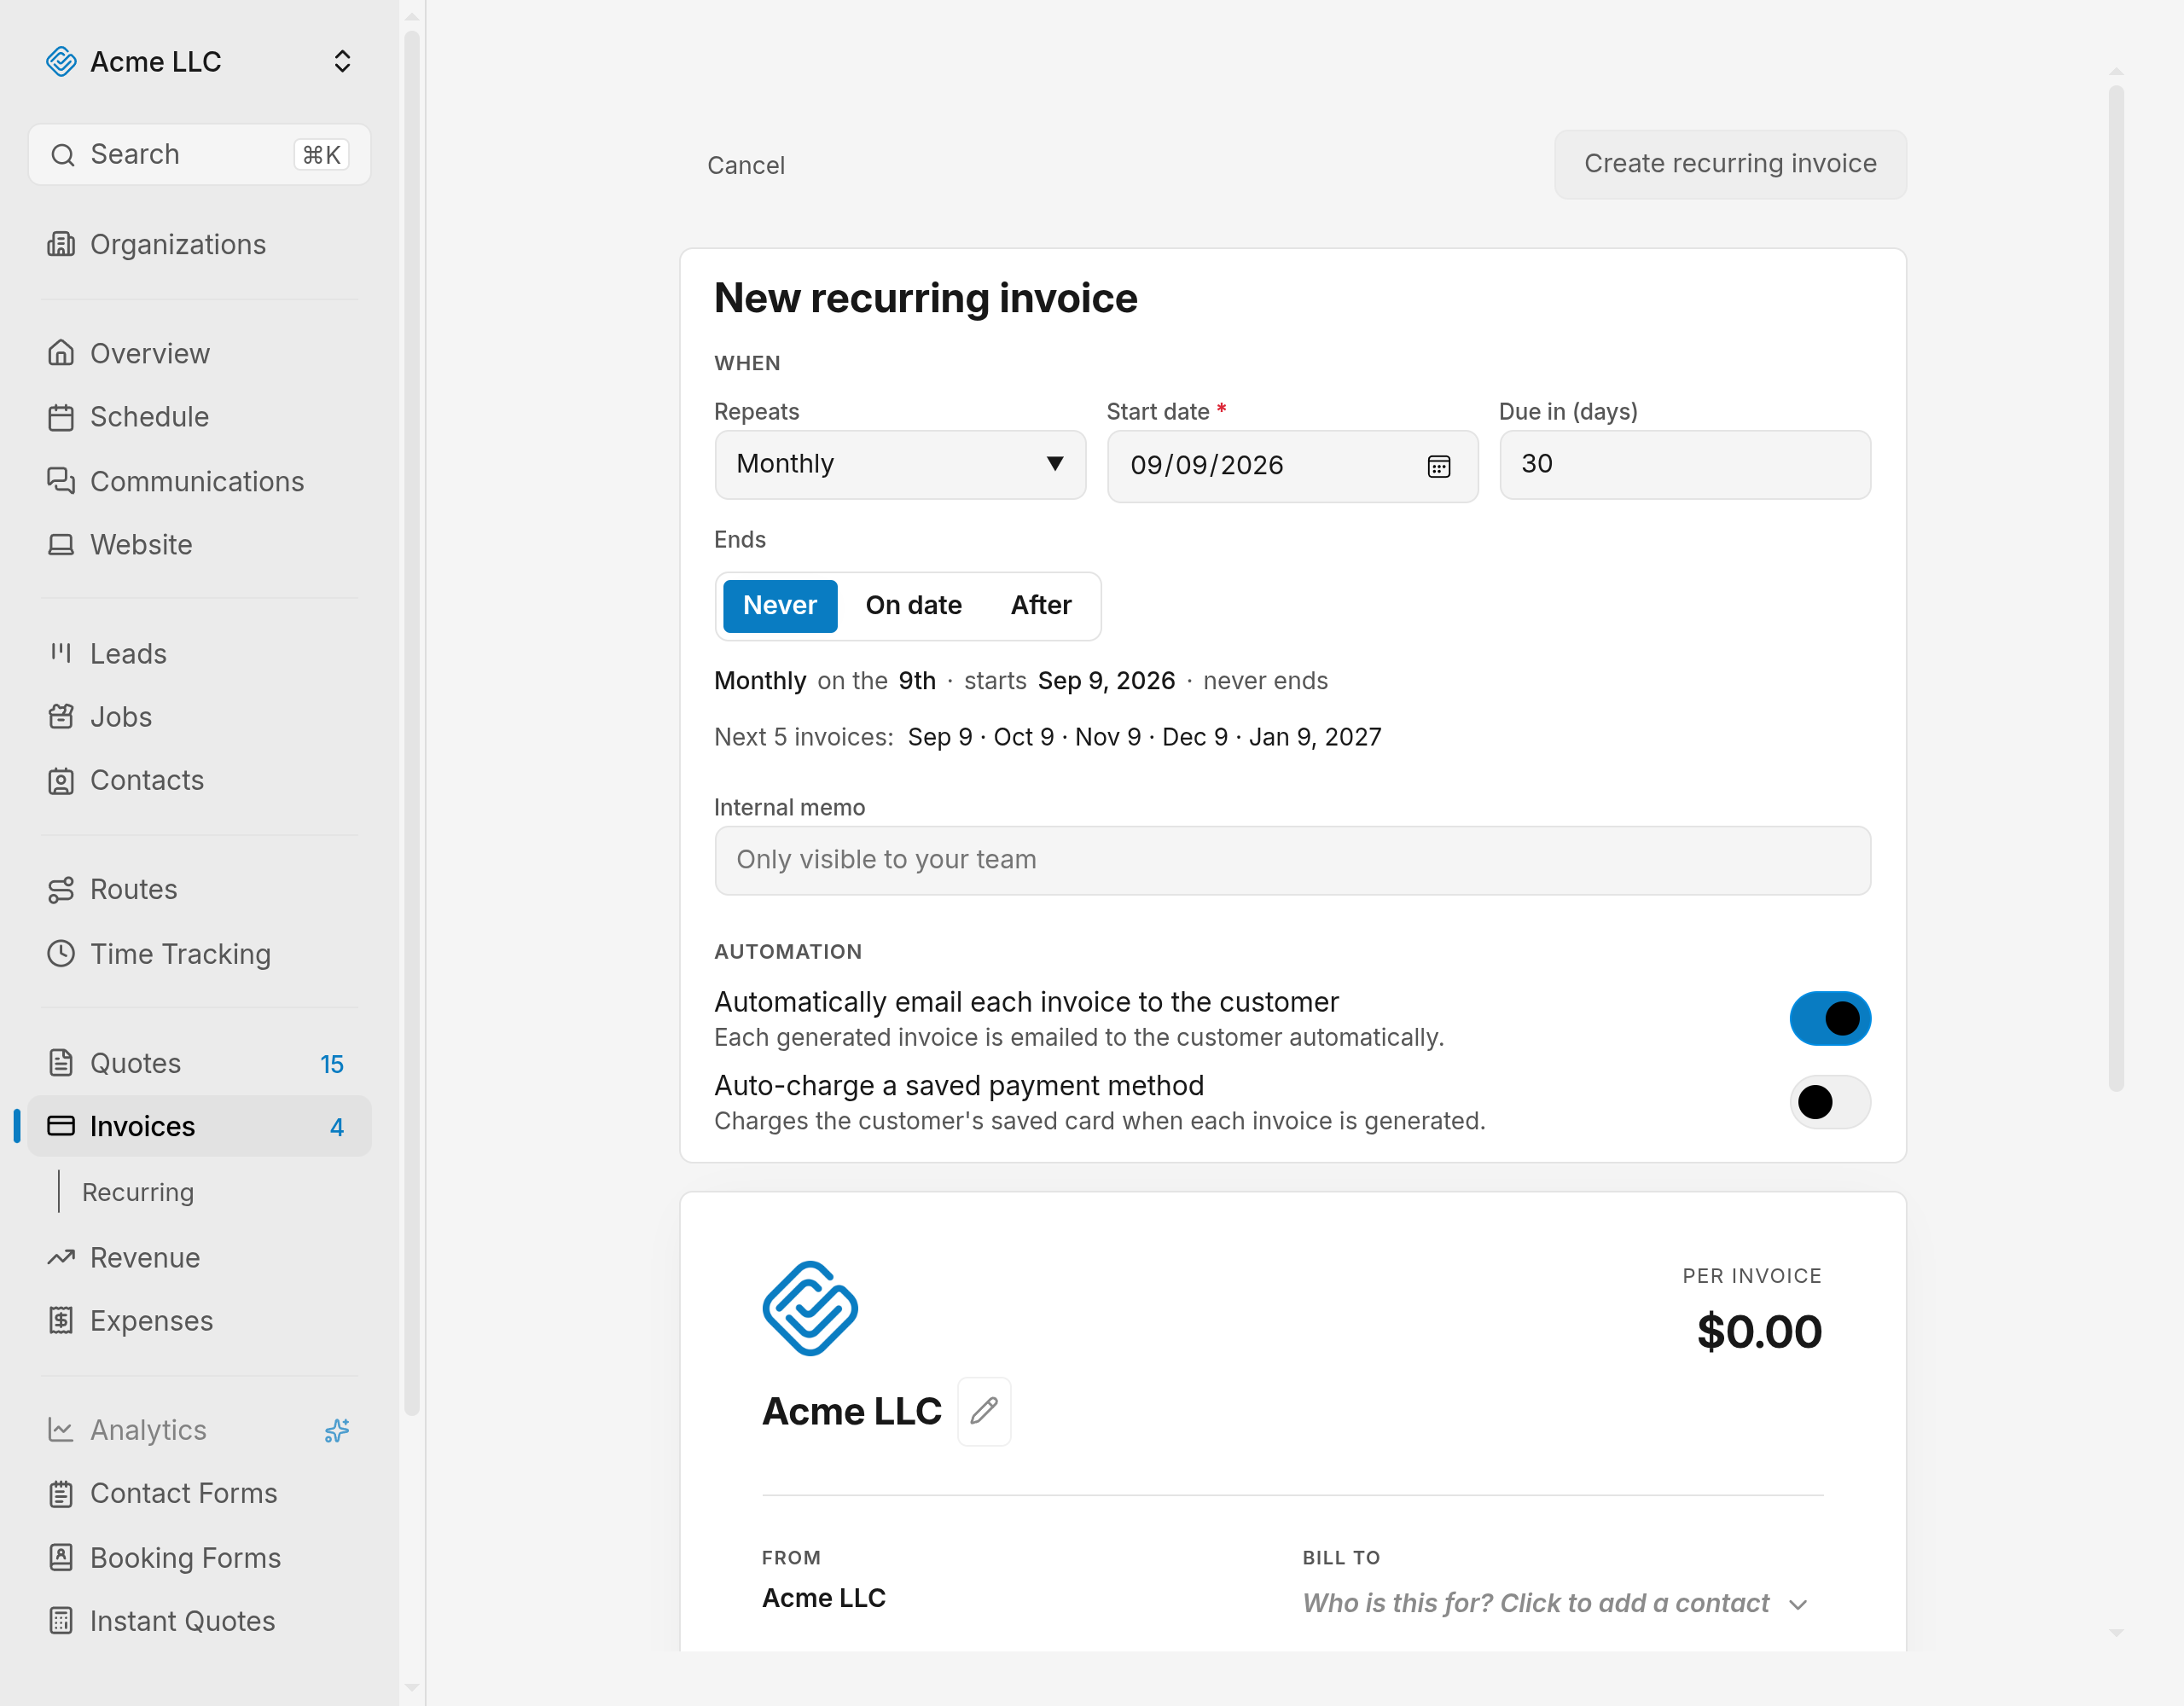Select the After ends option
This screenshot has height=1706, width=2184.
1041,605
